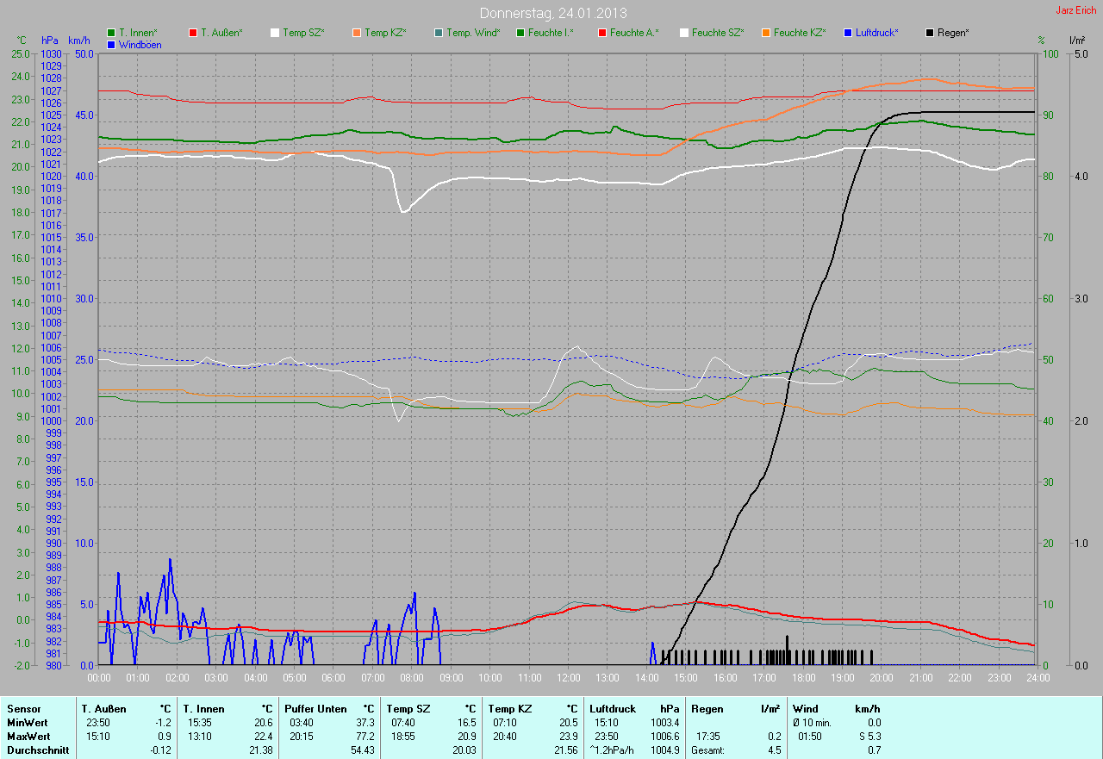
Task: Click the 06:00 time axis label
Action: coord(333,678)
